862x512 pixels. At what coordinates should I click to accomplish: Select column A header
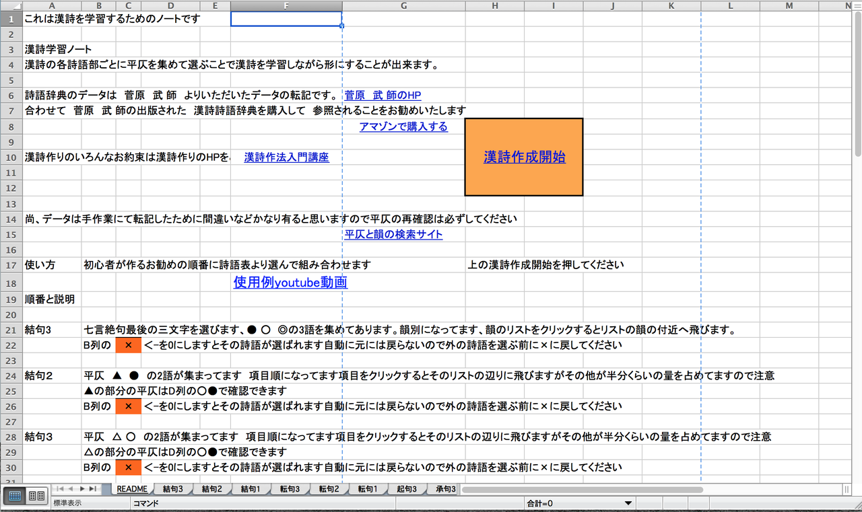tap(53, 5)
